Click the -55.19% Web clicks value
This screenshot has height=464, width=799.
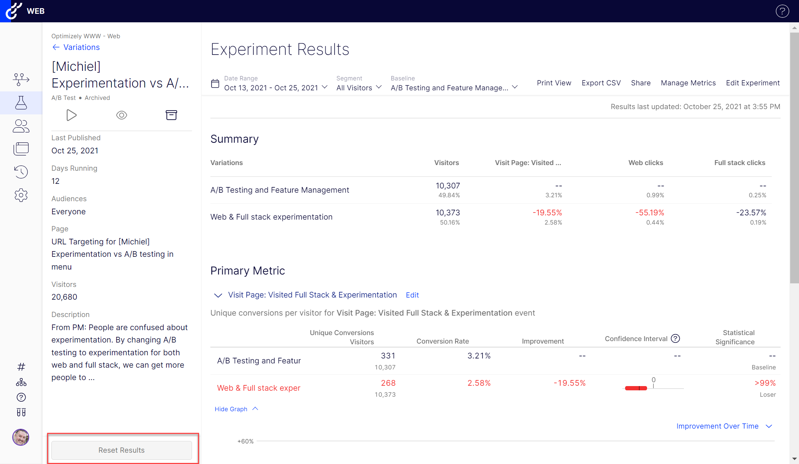tap(650, 213)
